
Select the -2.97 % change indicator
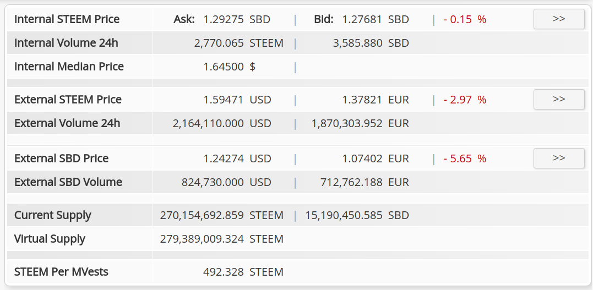[x=465, y=100]
